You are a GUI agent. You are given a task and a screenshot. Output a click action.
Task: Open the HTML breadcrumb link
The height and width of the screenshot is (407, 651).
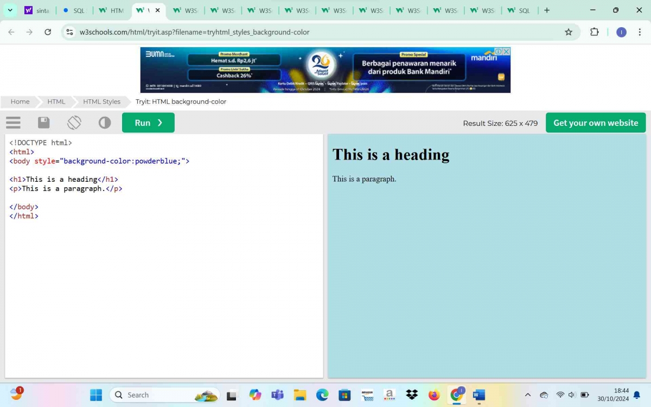pos(56,101)
